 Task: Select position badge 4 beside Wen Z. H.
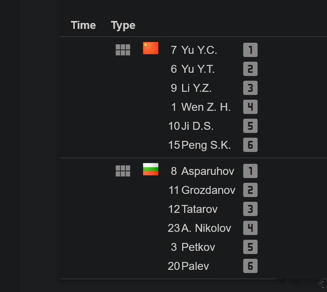(x=250, y=107)
